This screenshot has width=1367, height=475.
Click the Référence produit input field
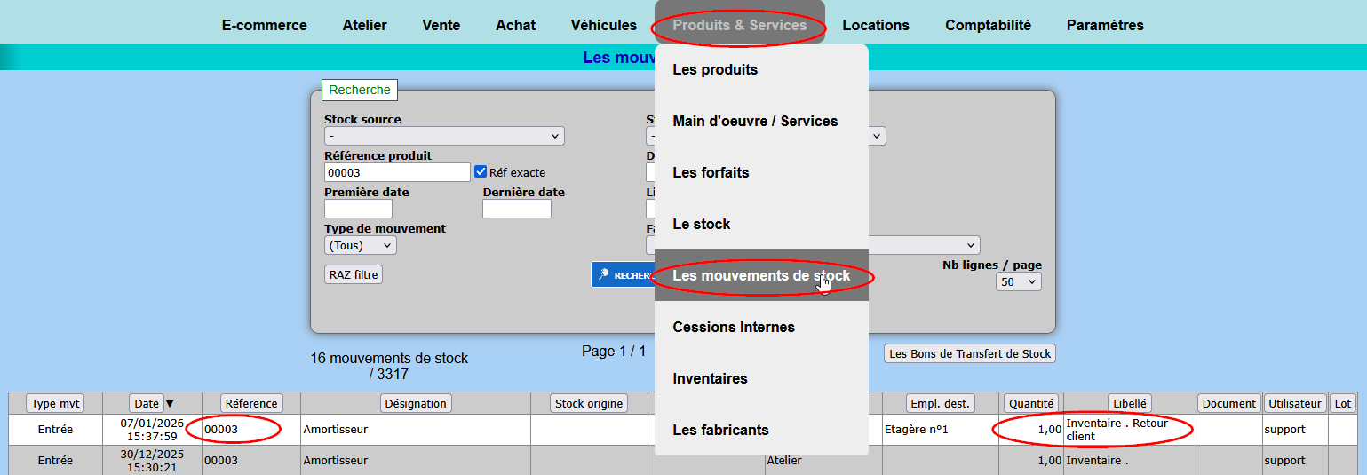397,172
